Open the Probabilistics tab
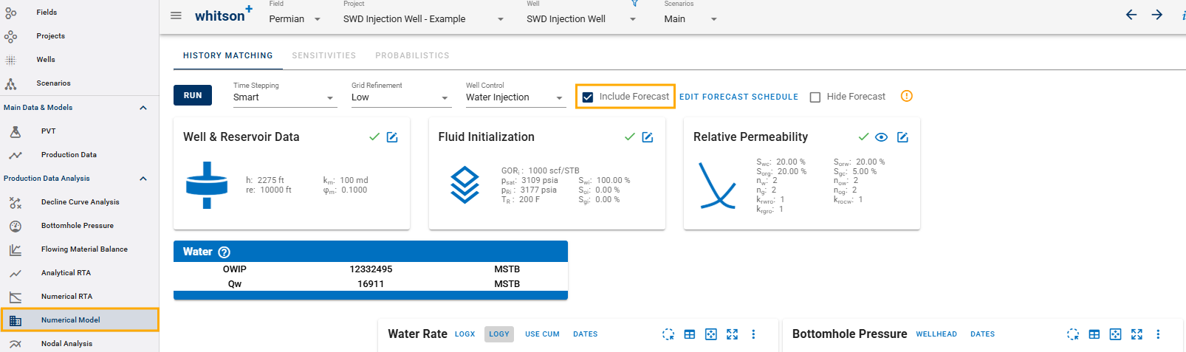Screen dimensions: 1186x352 coord(412,55)
